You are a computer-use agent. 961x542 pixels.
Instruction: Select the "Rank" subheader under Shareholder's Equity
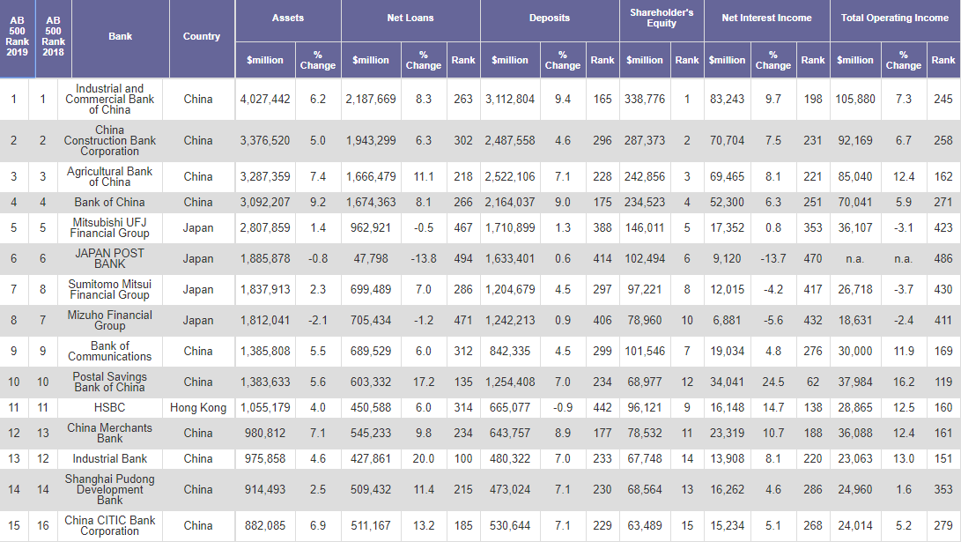point(687,60)
